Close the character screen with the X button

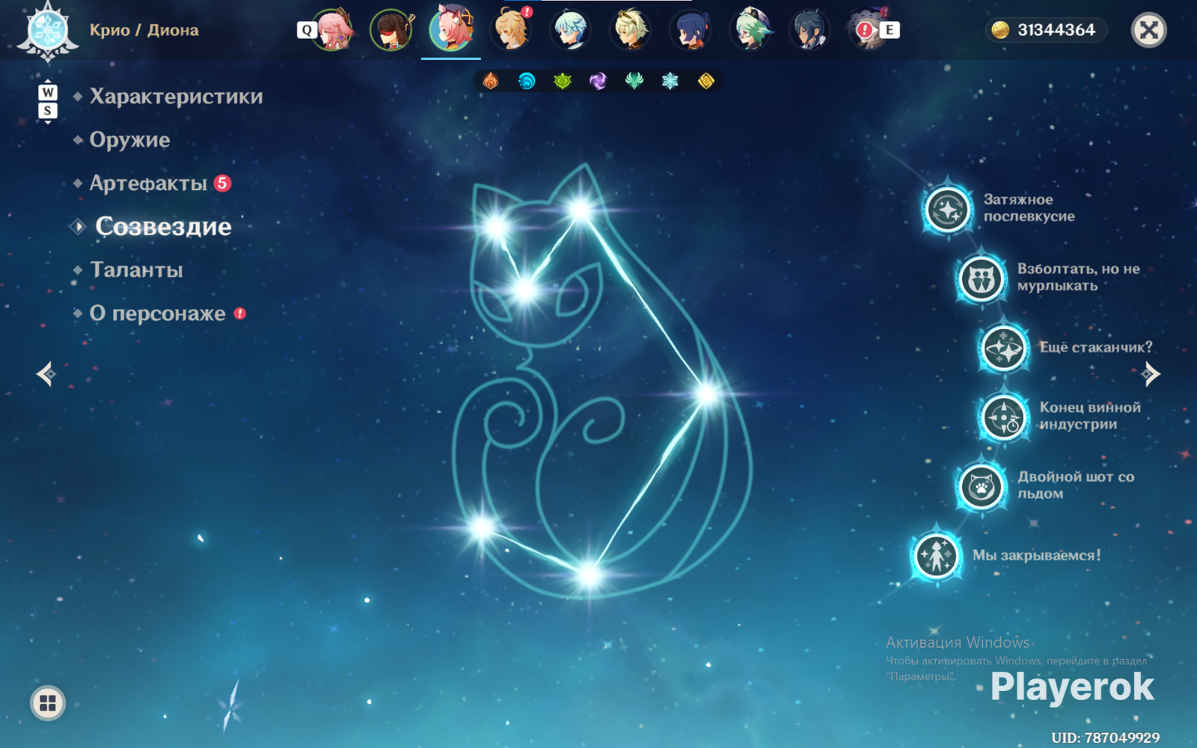[x=1149, y=30]
